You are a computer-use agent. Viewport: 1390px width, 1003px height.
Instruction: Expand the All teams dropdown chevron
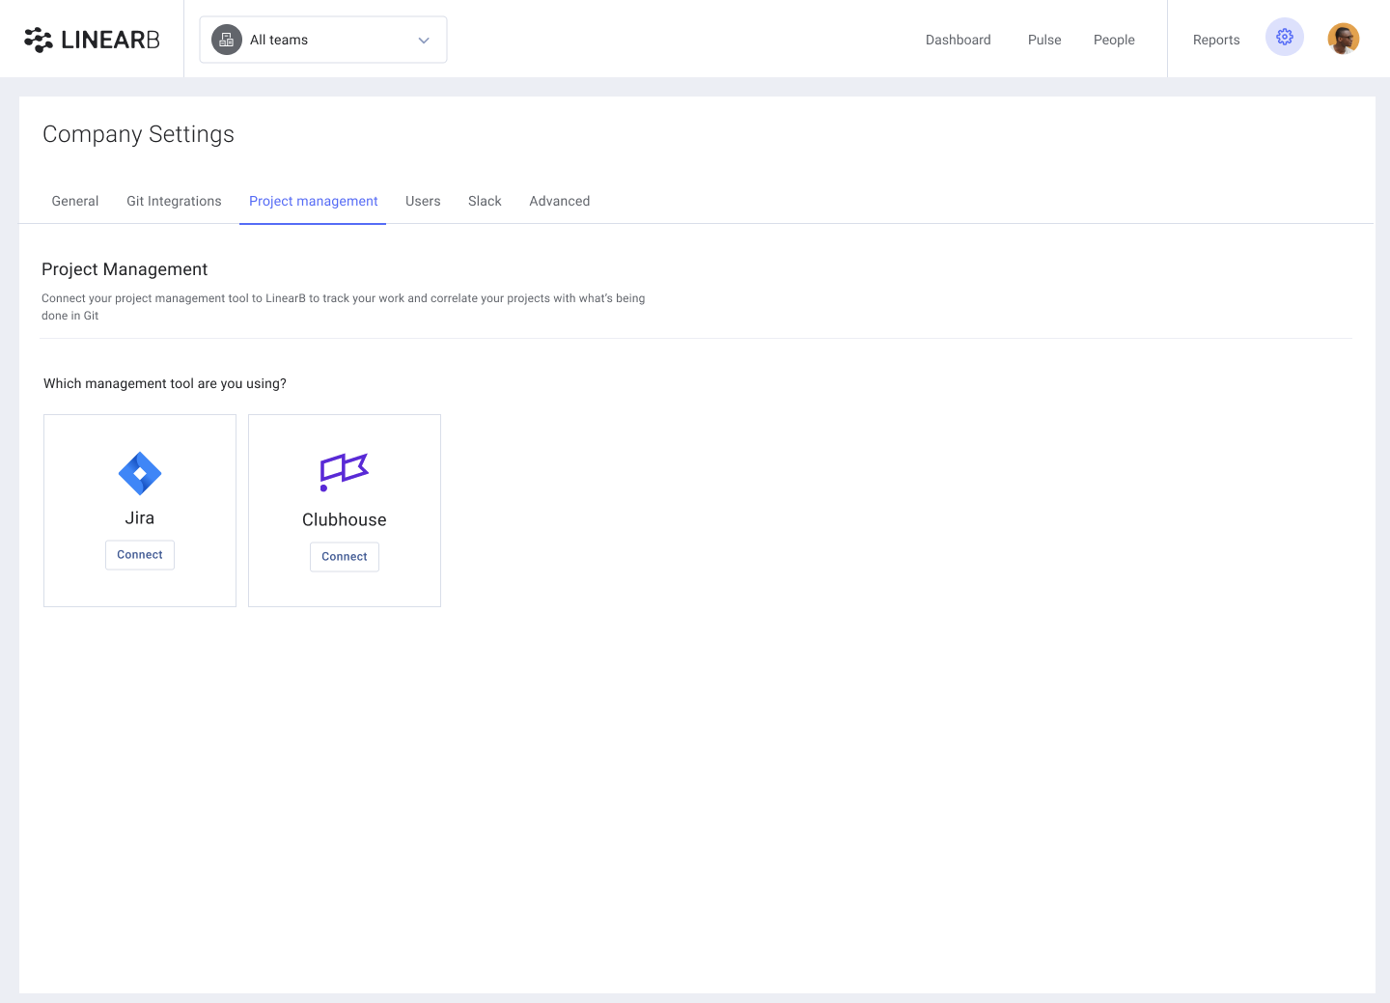click(424, 41)
